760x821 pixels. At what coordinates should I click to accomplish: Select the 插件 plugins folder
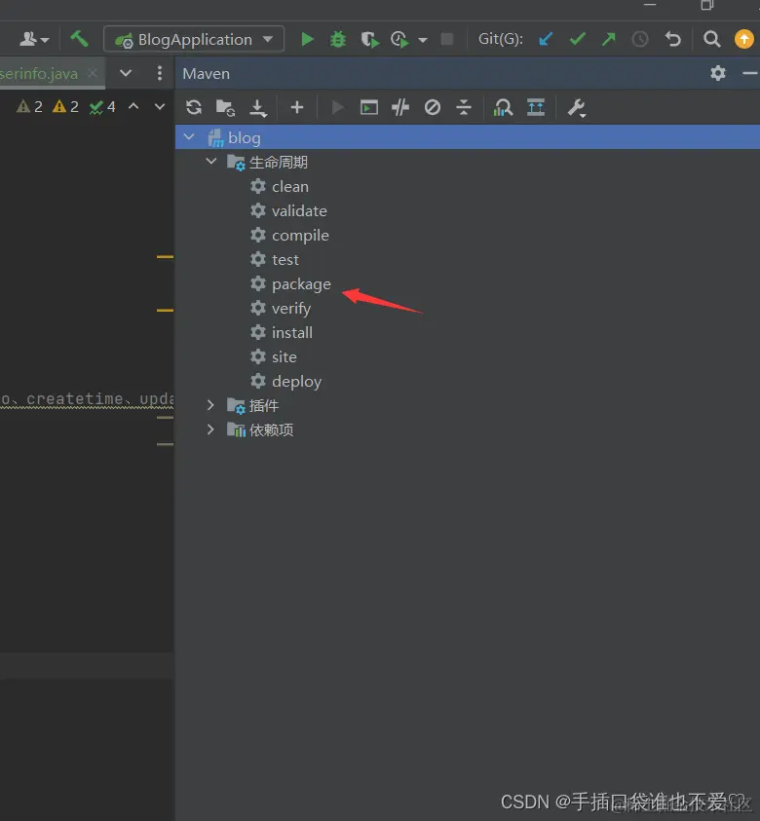(253, 406)
